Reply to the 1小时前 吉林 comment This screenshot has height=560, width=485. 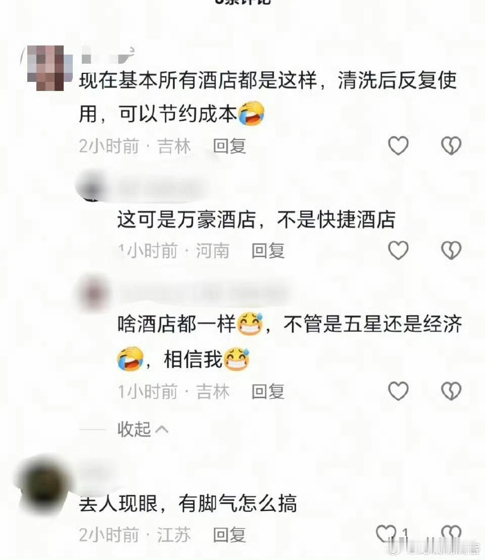(268, 391)
